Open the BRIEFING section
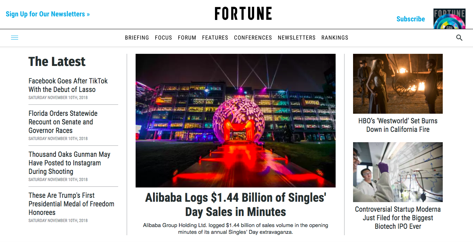Screen dimensions: 473x242 click(137, 37)
